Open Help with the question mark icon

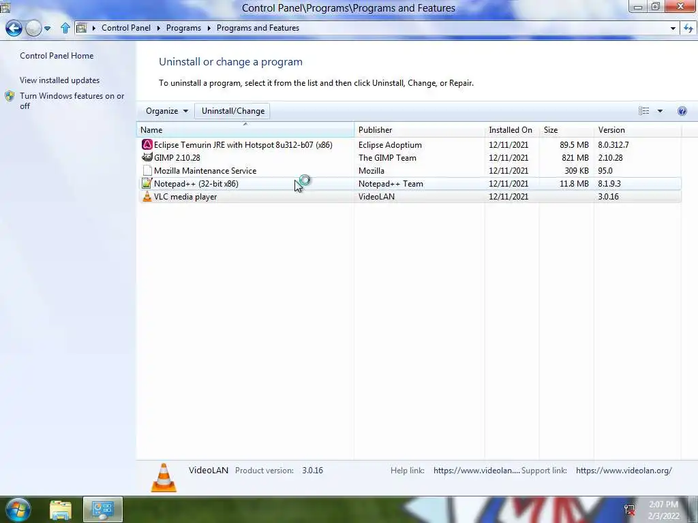(x=682, y=111)
